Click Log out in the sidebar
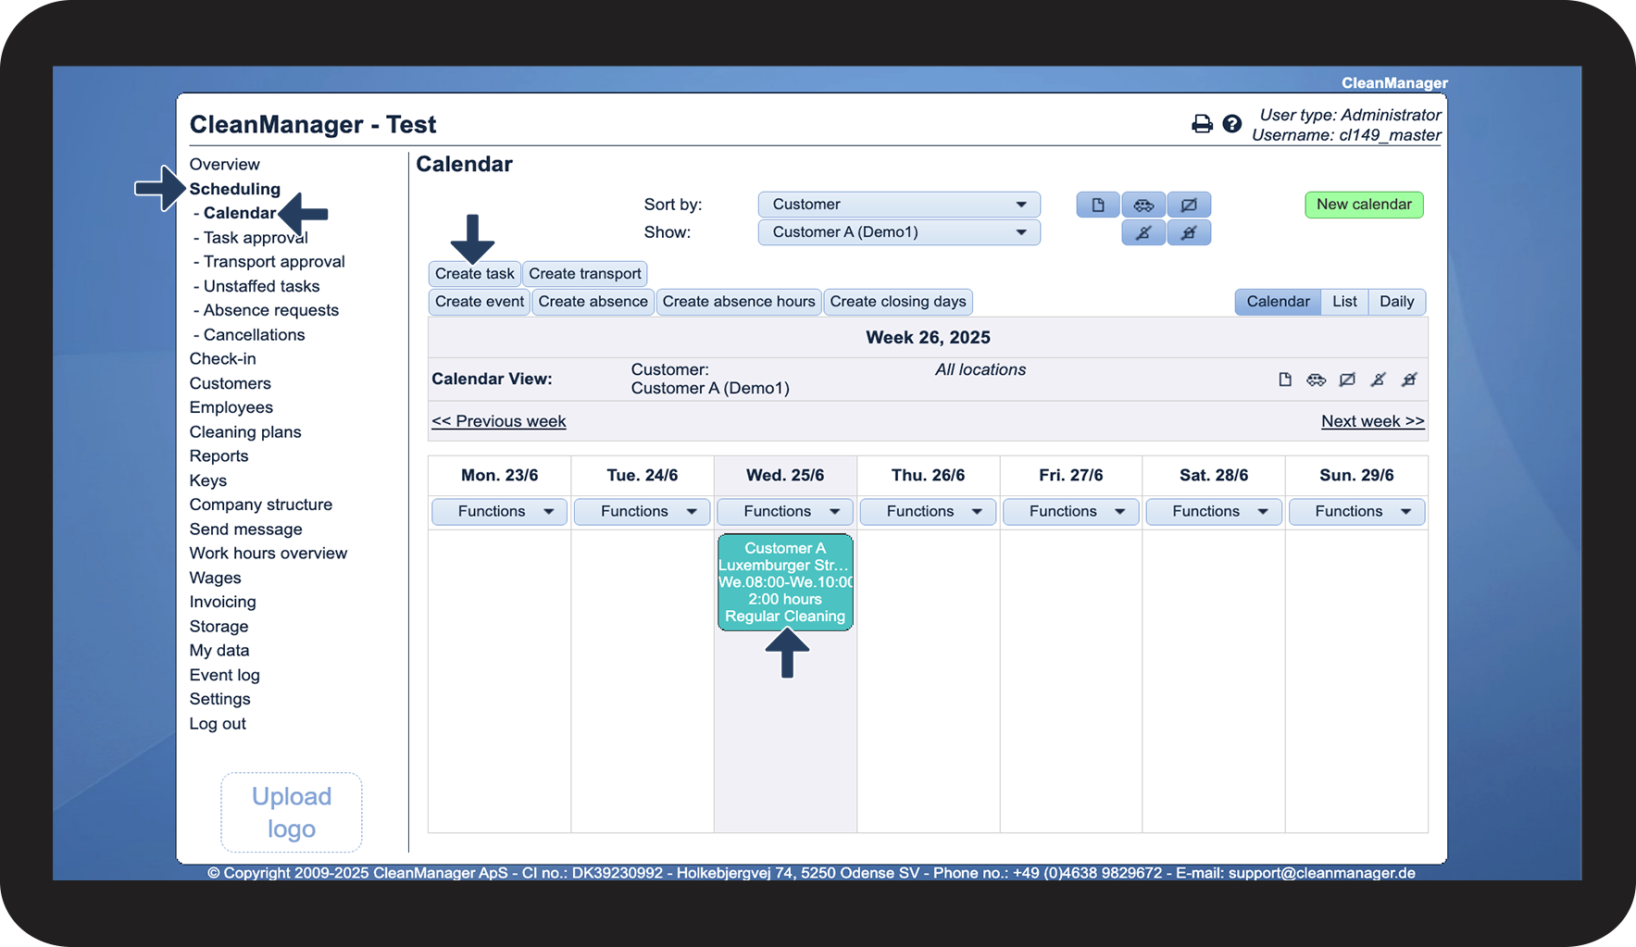This screenshot has width=1636, height=947. pos(219,724)
